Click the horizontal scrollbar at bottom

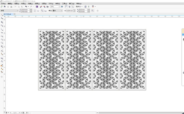pos(140,113)
